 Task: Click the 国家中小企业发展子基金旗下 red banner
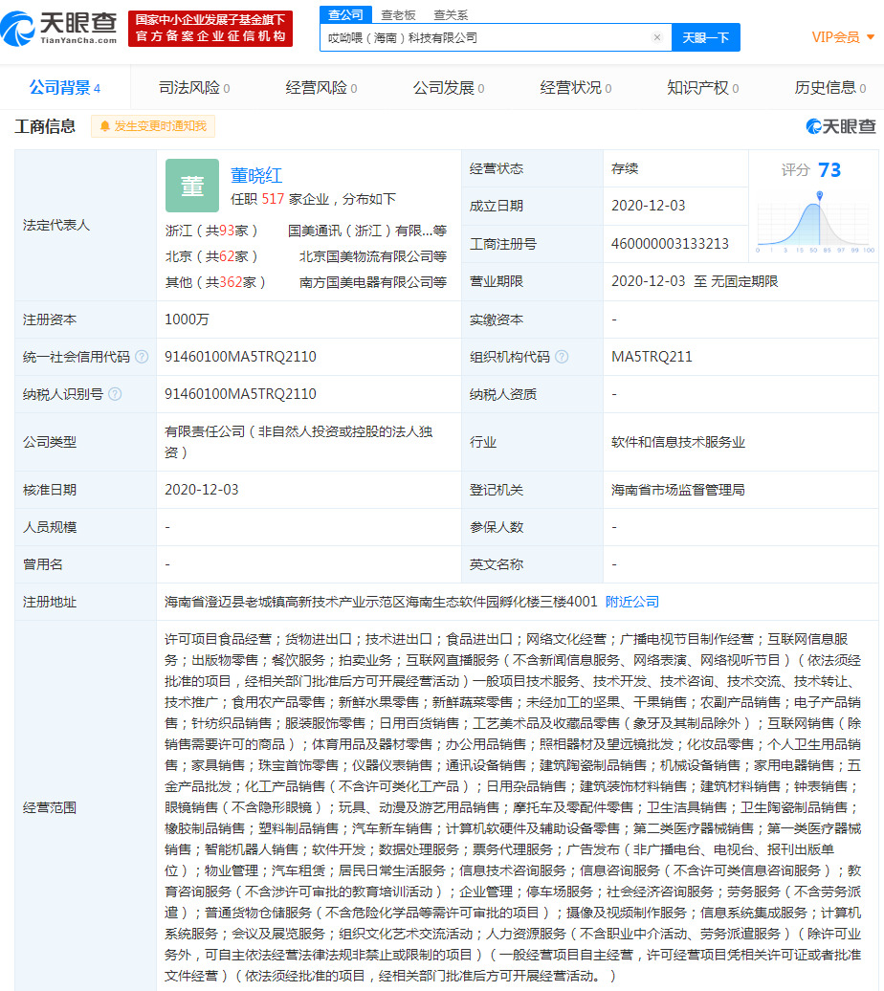pyautogui.click(x=210, y=29)
